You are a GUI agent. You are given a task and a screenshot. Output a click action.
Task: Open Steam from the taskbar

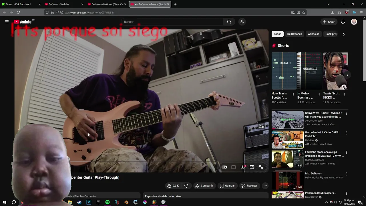(x=79, y=202)
